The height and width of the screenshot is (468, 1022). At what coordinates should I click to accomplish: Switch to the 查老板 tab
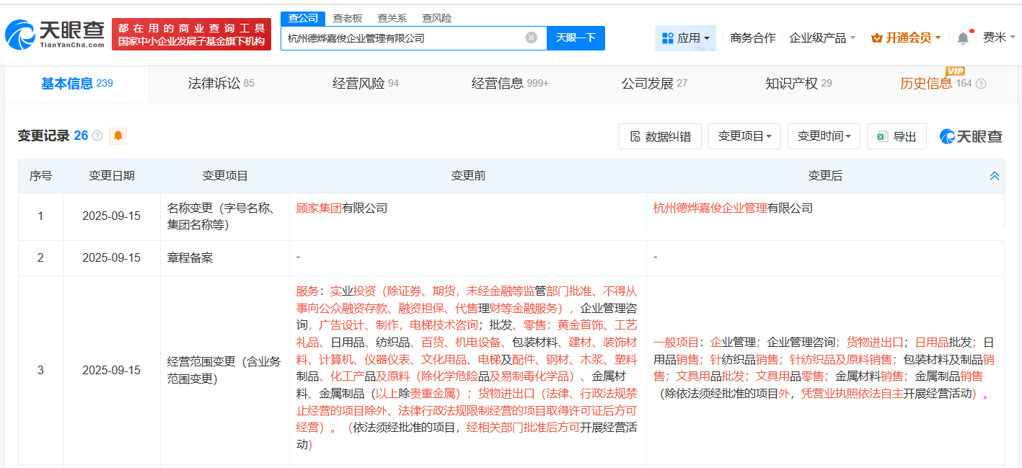coord(346,18)
